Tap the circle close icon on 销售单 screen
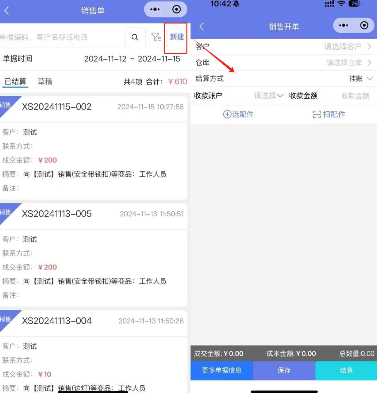 point(176,10)
